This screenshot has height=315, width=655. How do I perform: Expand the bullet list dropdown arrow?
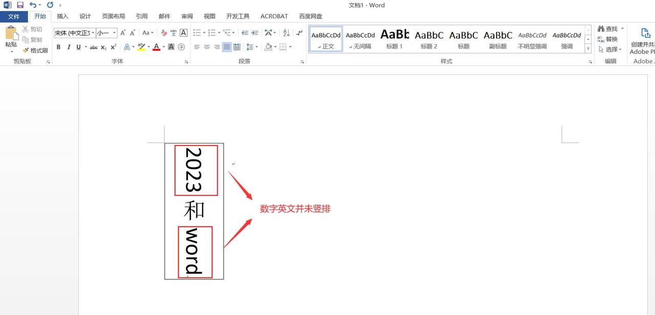tap(204, 32)
